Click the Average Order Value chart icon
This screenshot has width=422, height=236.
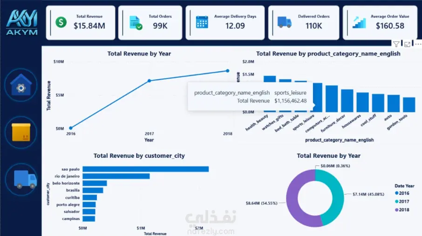coord(359,22)
